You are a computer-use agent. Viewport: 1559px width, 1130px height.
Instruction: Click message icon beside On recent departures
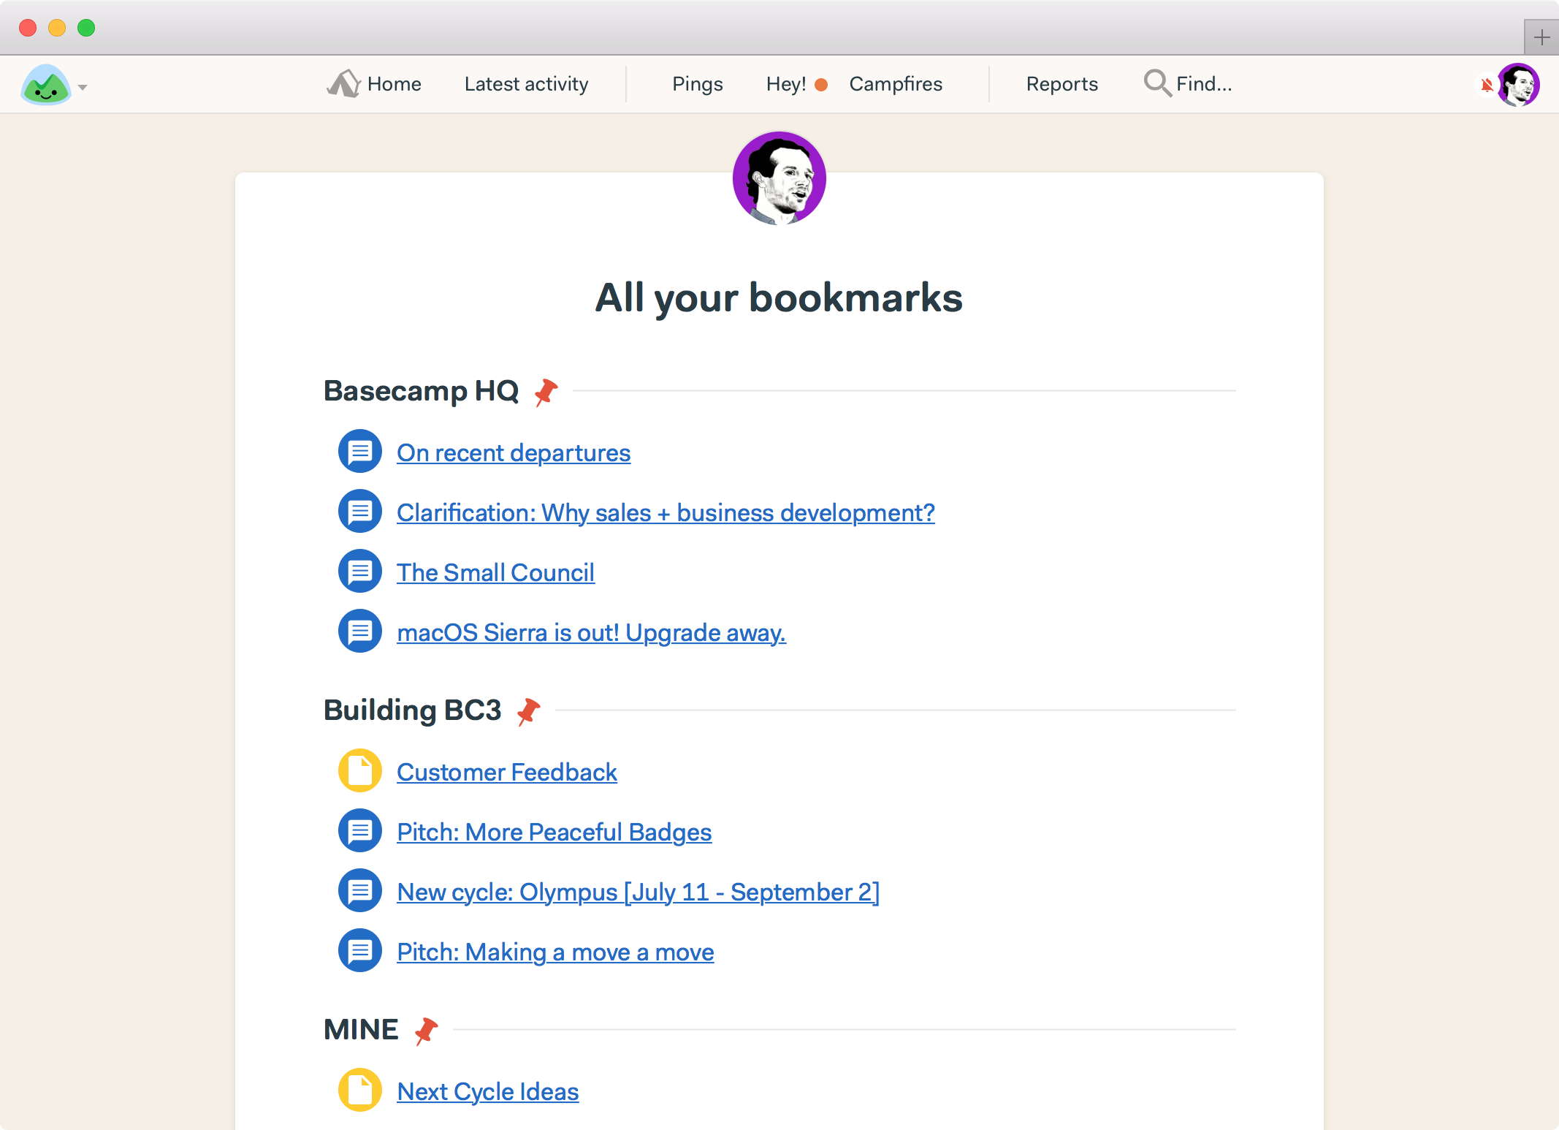coord(360,452)
